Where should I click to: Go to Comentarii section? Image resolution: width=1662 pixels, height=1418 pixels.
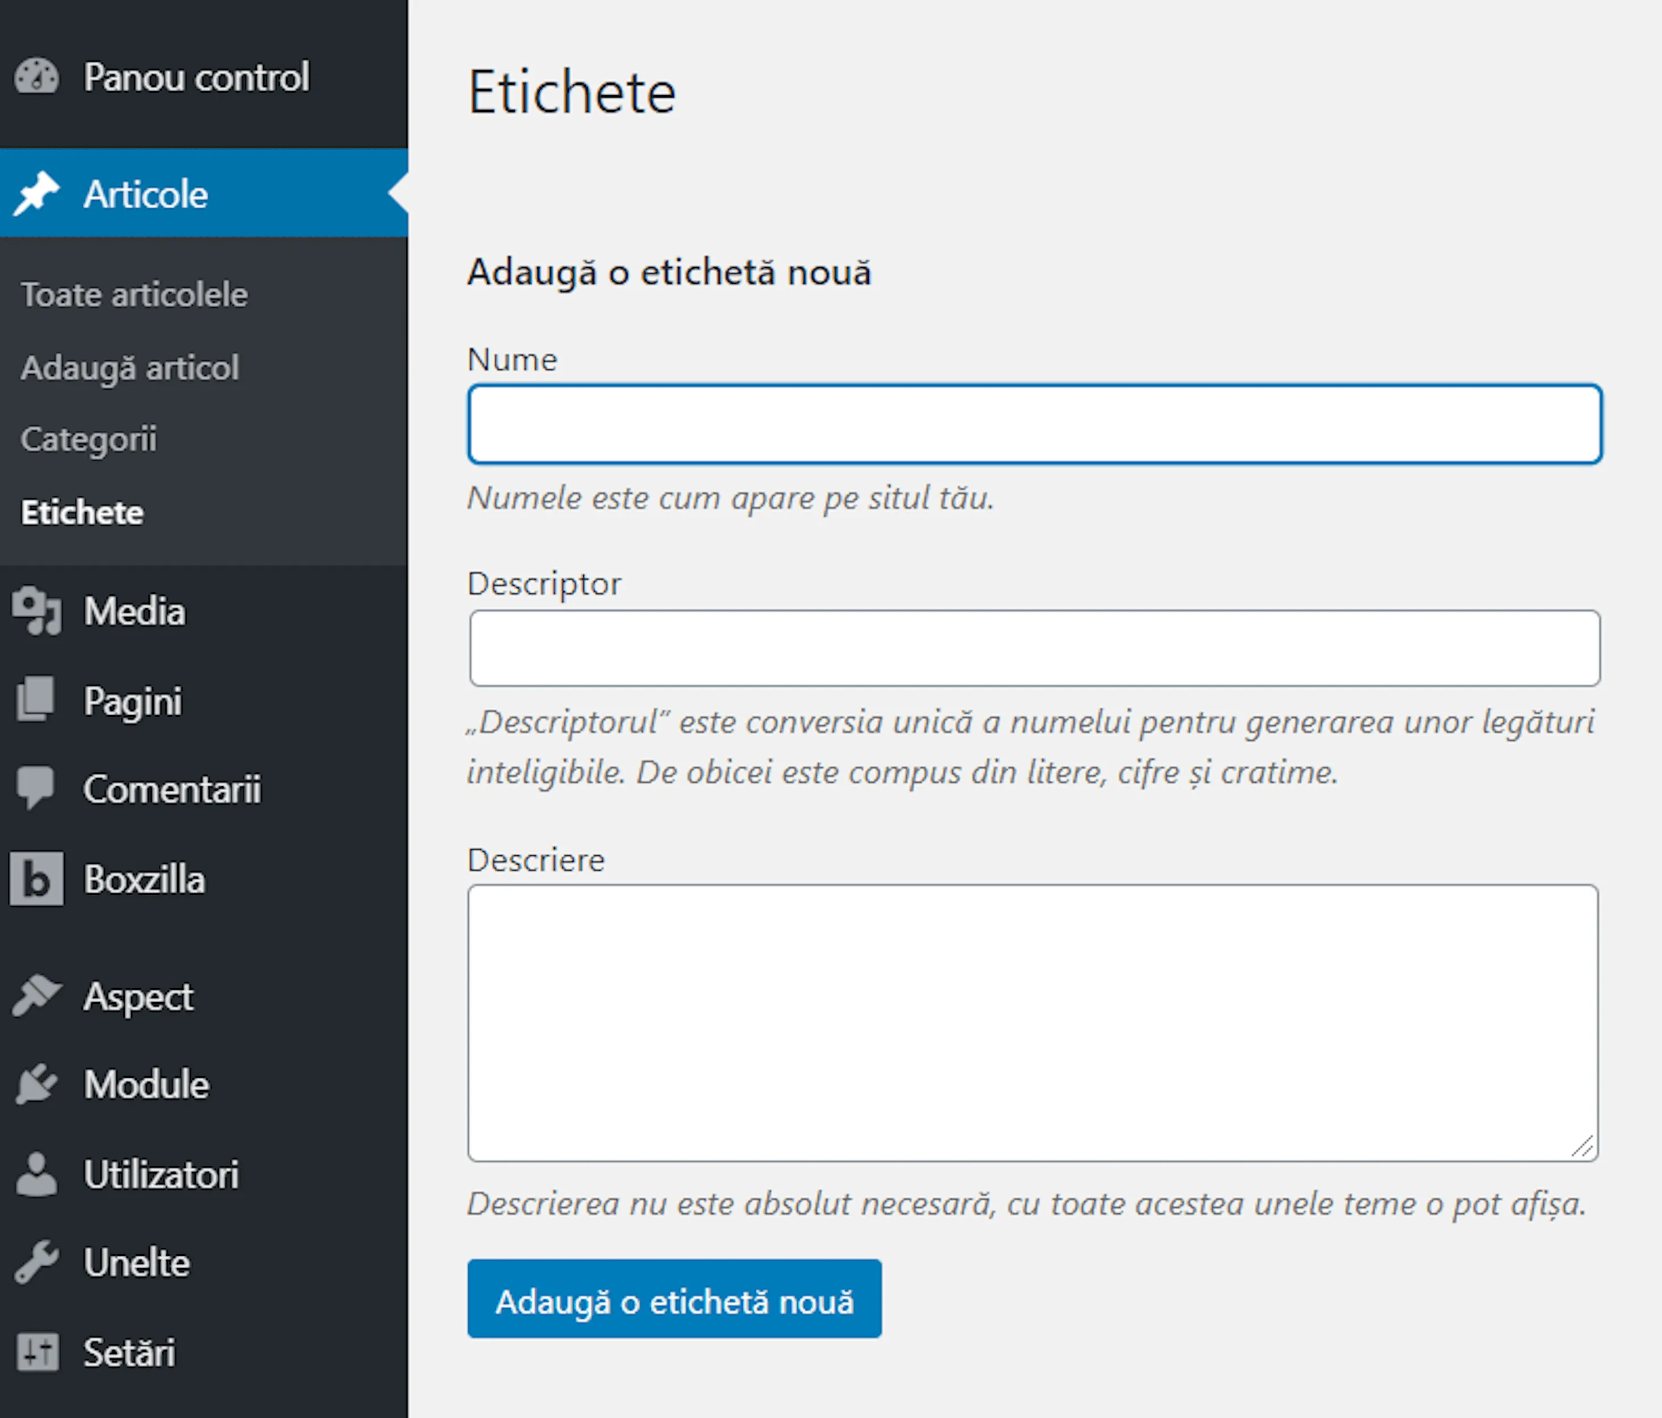pyautogui.click(x=172, y=789)
